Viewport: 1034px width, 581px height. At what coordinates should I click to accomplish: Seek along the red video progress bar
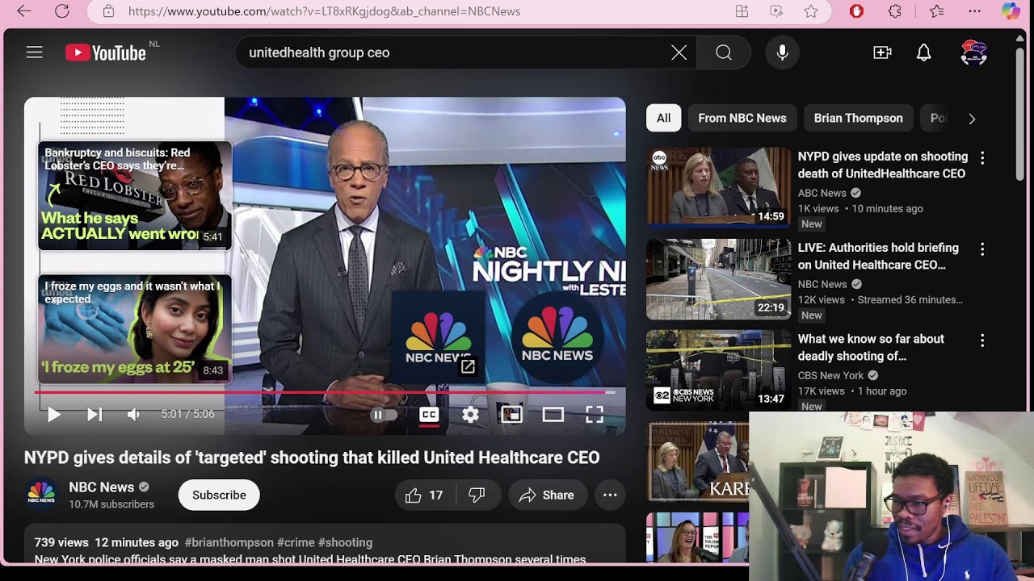coord(325,393)
